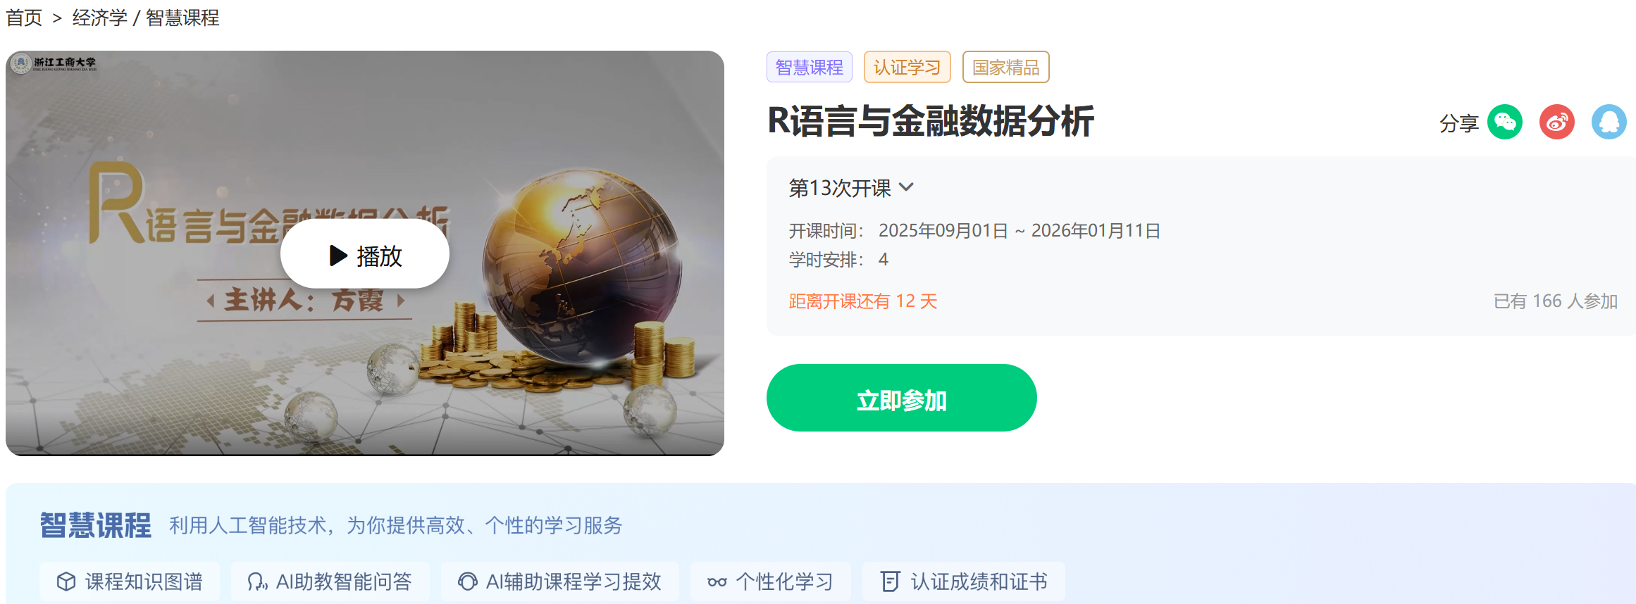This screenshot has height=604, width=1636.
Task: Click the play triangle on the video
Action: (x=338, y=255)
